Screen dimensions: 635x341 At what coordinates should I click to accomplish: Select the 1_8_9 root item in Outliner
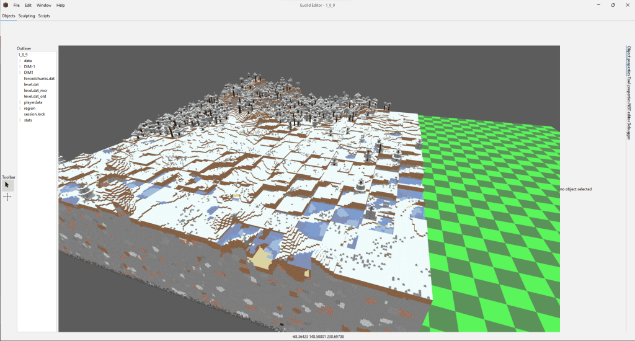[x=23, y=55]
